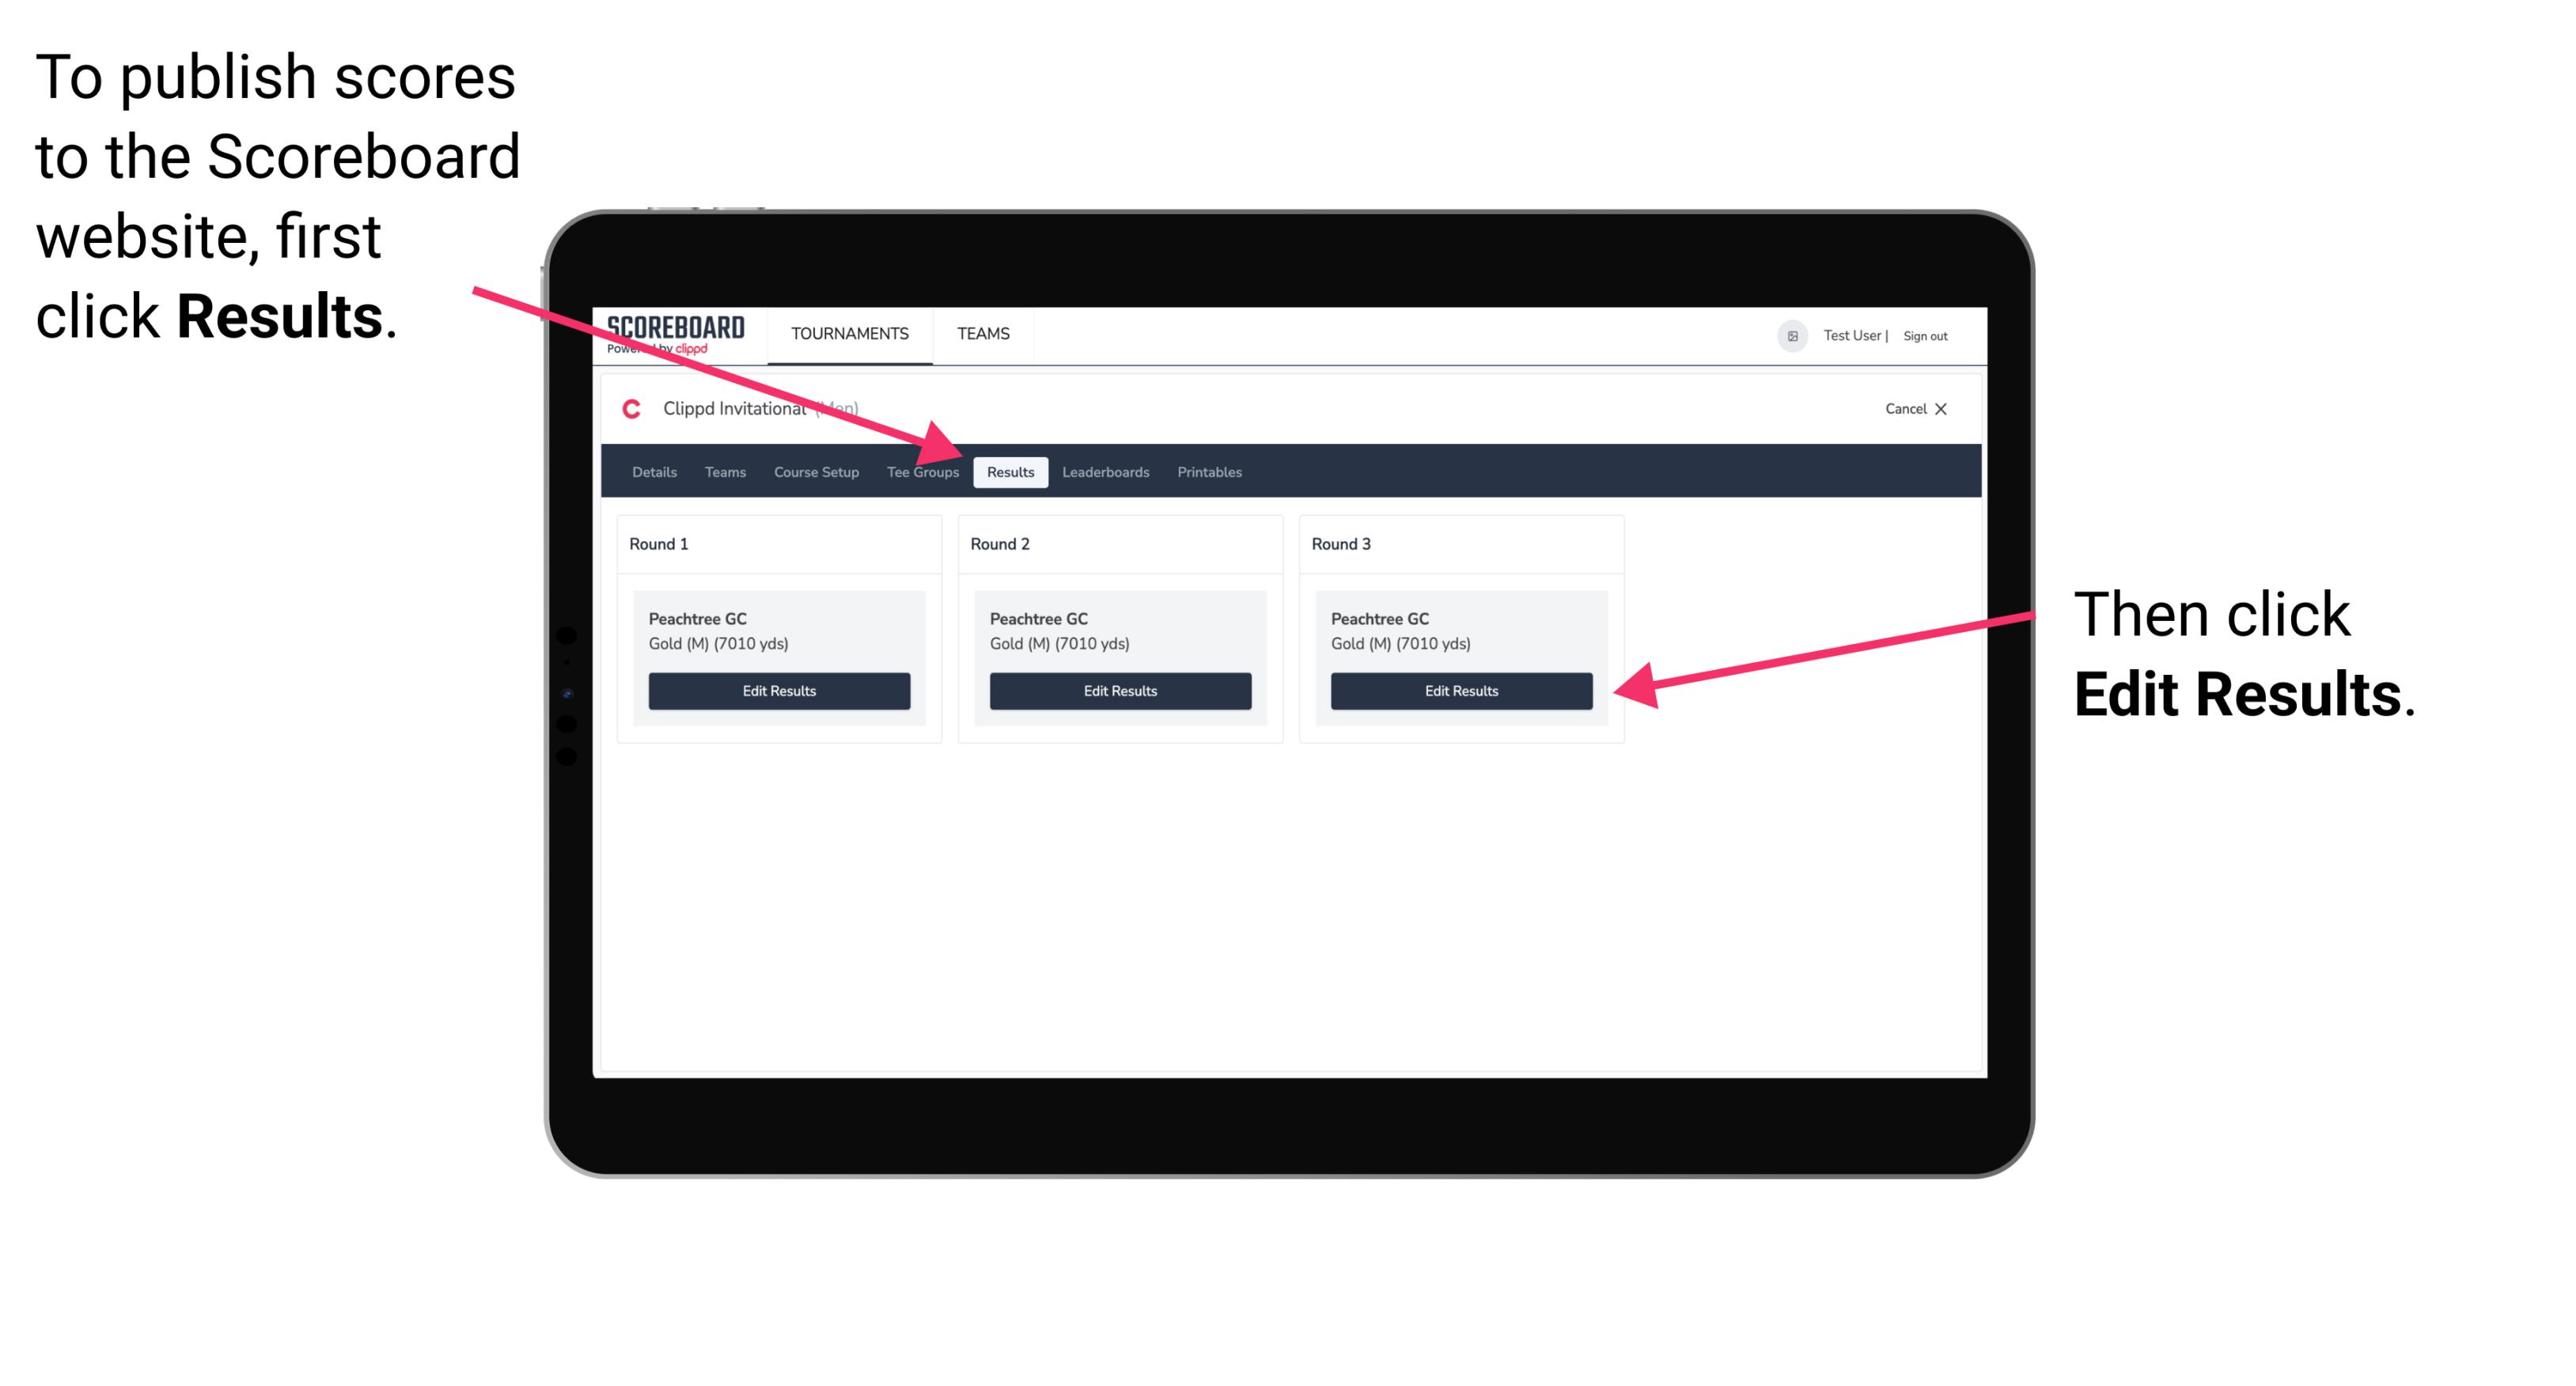
Task: Expand the Course Setup tab
Action: pos(816,473)
